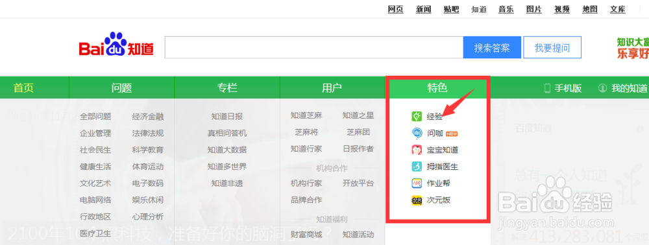Open 文化艺术 category link

[95, 183]
